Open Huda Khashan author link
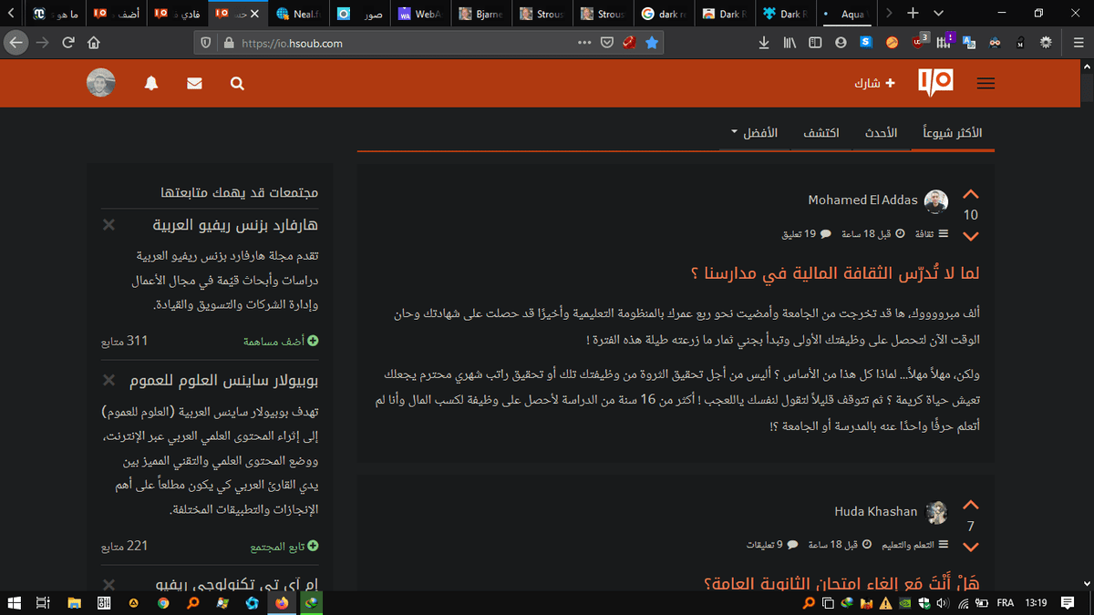Screen dimensions: 1094x615 tap(876, 512)
